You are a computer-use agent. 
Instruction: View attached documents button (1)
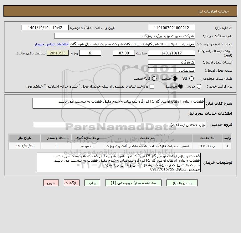[133, 183]
